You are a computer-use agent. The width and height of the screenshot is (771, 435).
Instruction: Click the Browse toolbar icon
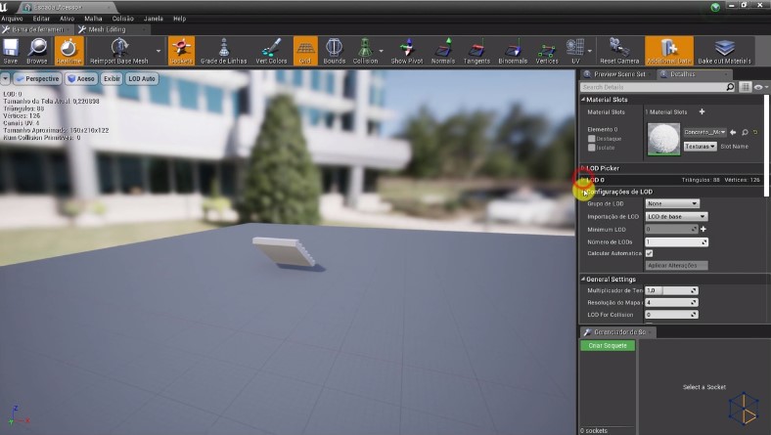click(x=37, y=51)
